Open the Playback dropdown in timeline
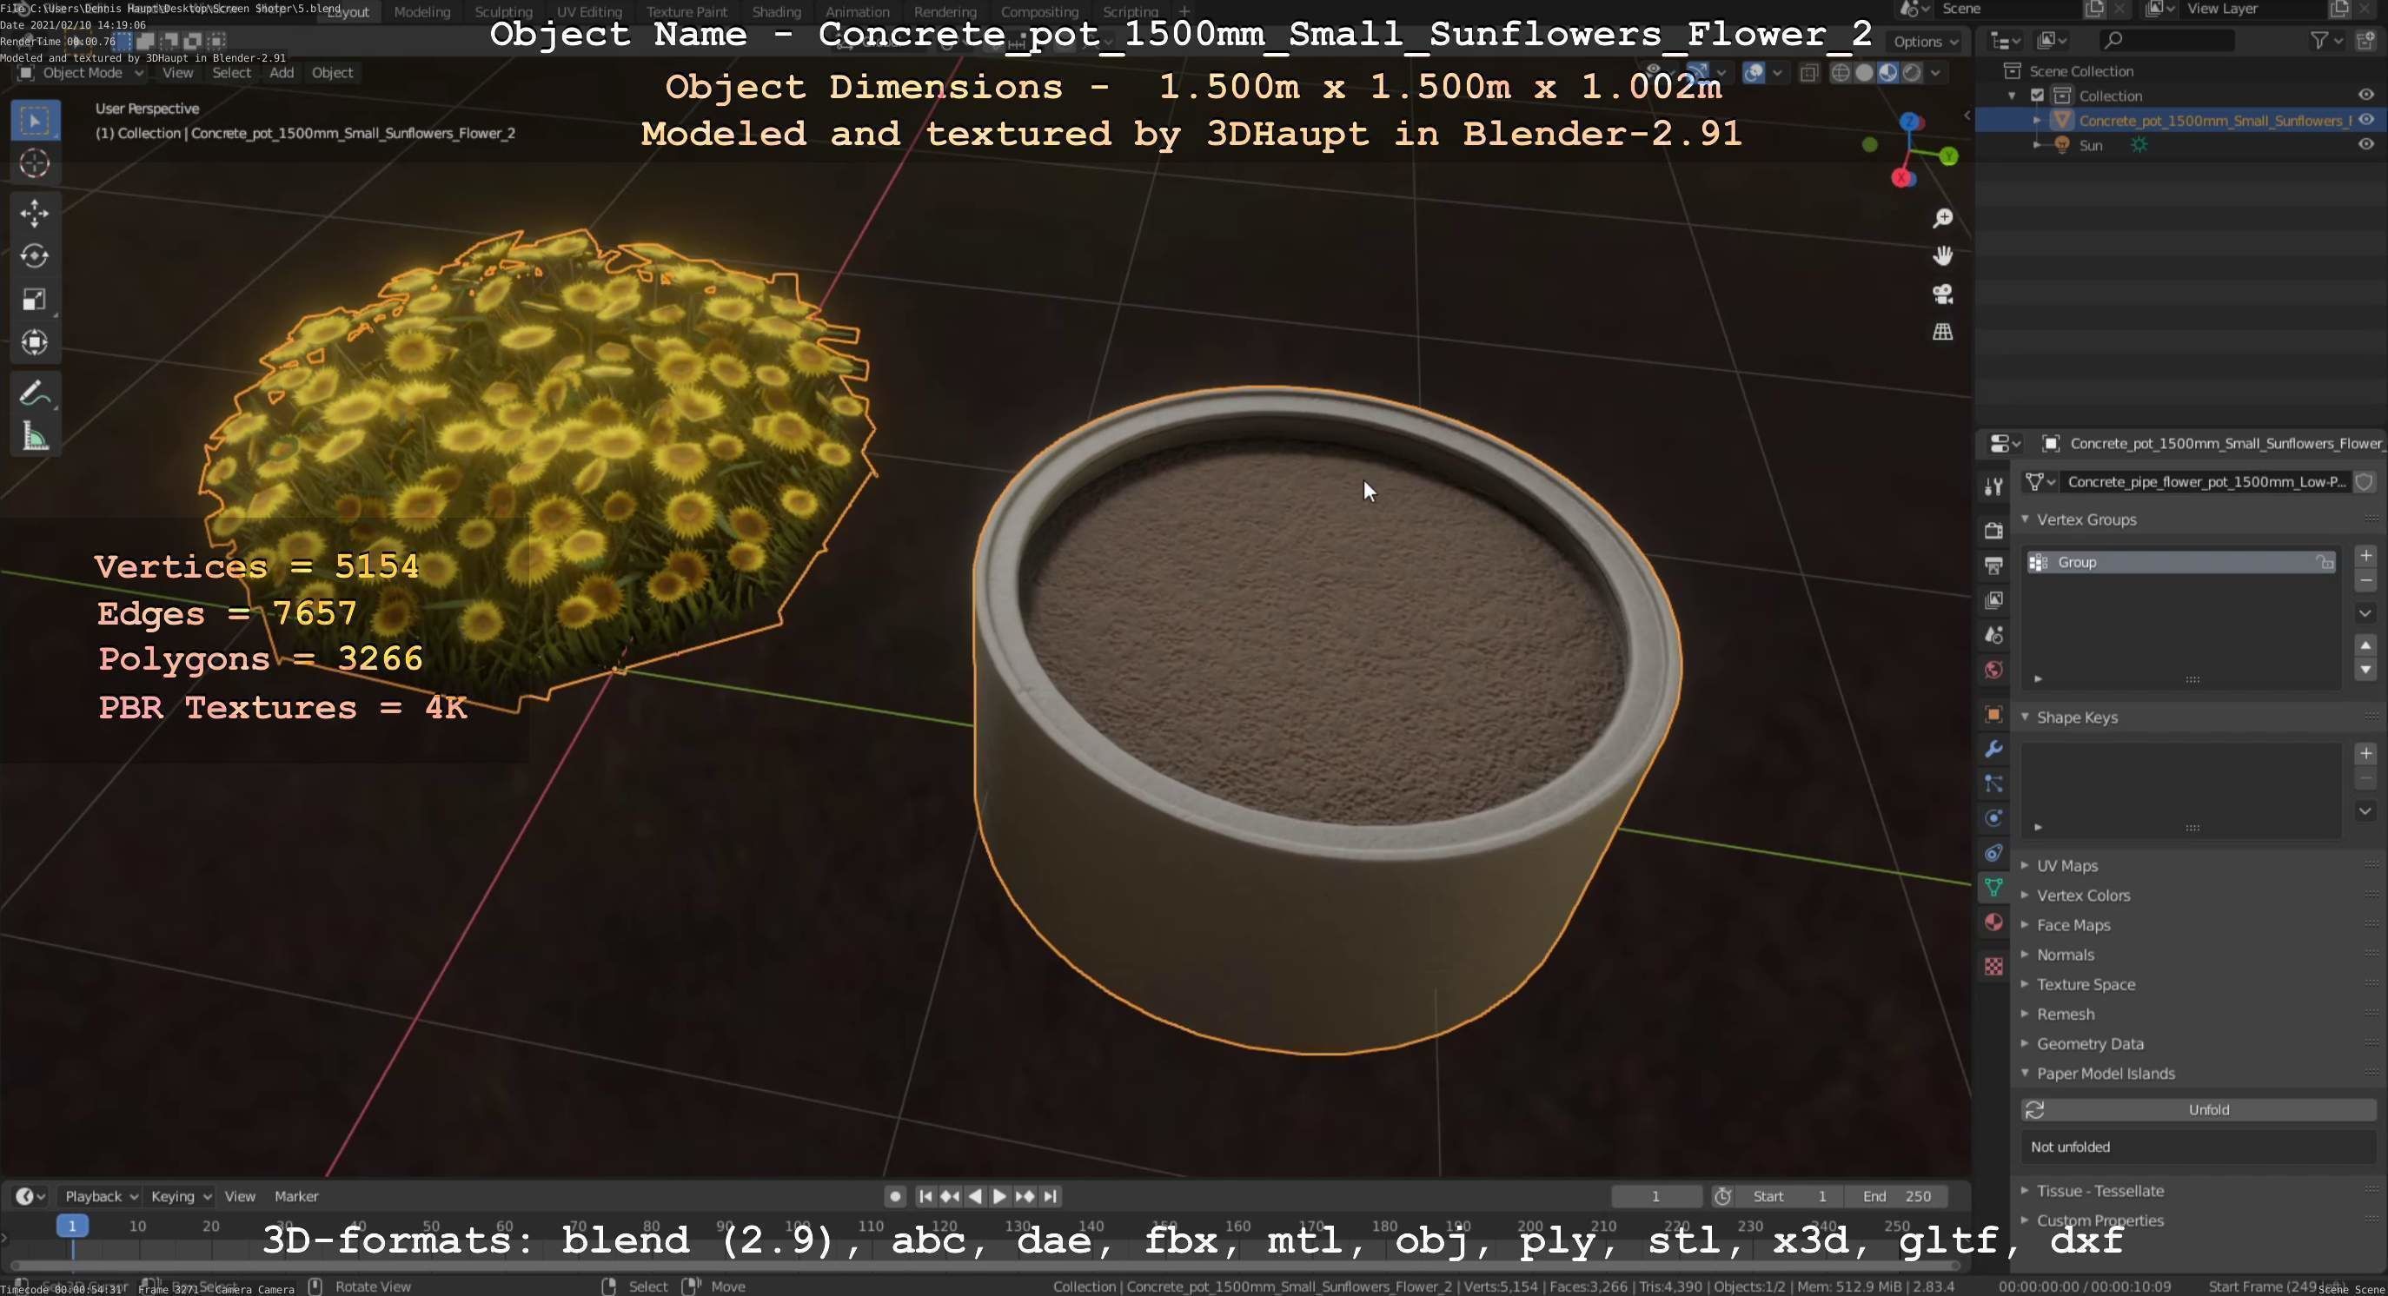The height and width of the screenshot is (1296, 2388). click(100, 1196)
